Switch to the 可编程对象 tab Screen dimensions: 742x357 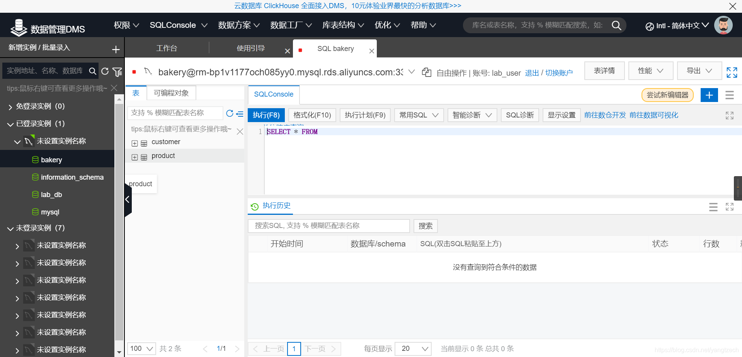click(x=171, y=93)
